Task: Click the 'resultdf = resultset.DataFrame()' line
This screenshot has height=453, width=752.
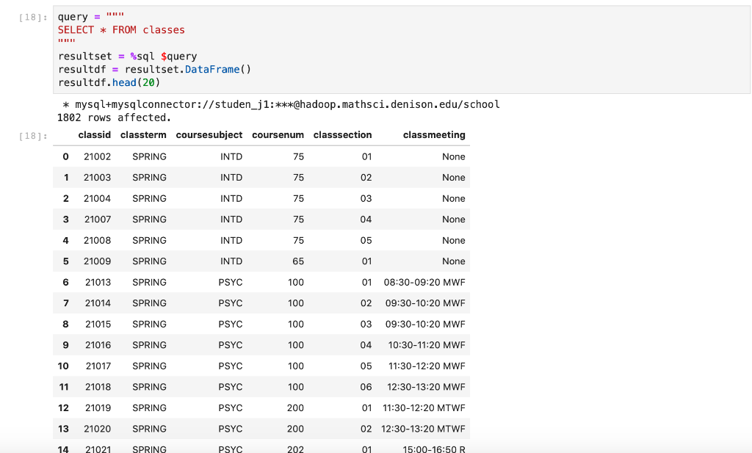Action: tap(154, 69)
